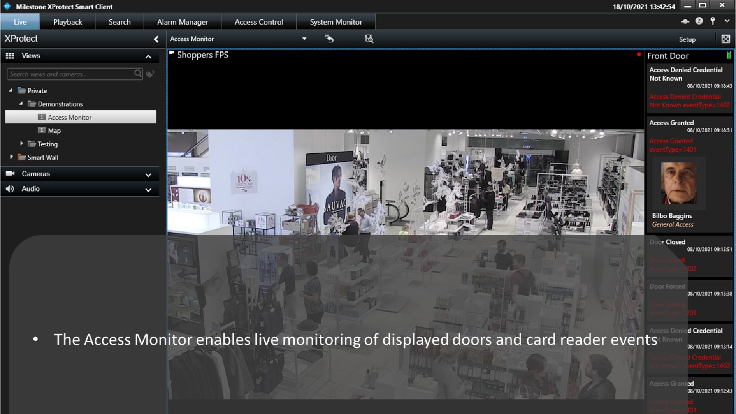Select the Access Denied event at 09:18:43
This screenshot has width=736, height=414.
(x=690, y=87)
